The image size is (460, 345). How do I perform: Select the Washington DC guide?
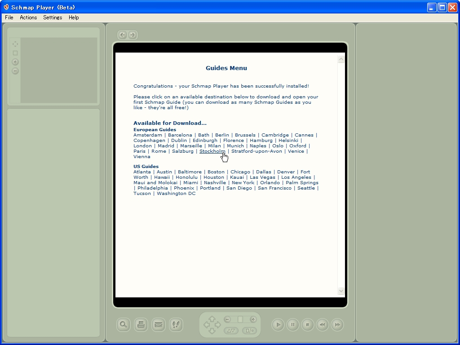176,194
